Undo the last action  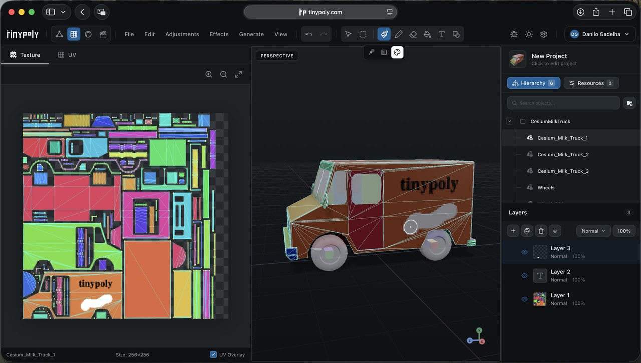tap(309, 34)
